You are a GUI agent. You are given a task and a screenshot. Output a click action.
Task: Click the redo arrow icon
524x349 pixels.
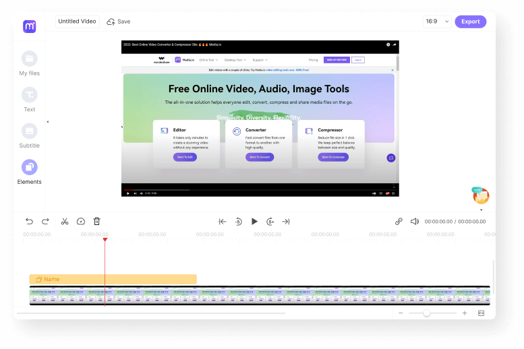tap(45, 222)
